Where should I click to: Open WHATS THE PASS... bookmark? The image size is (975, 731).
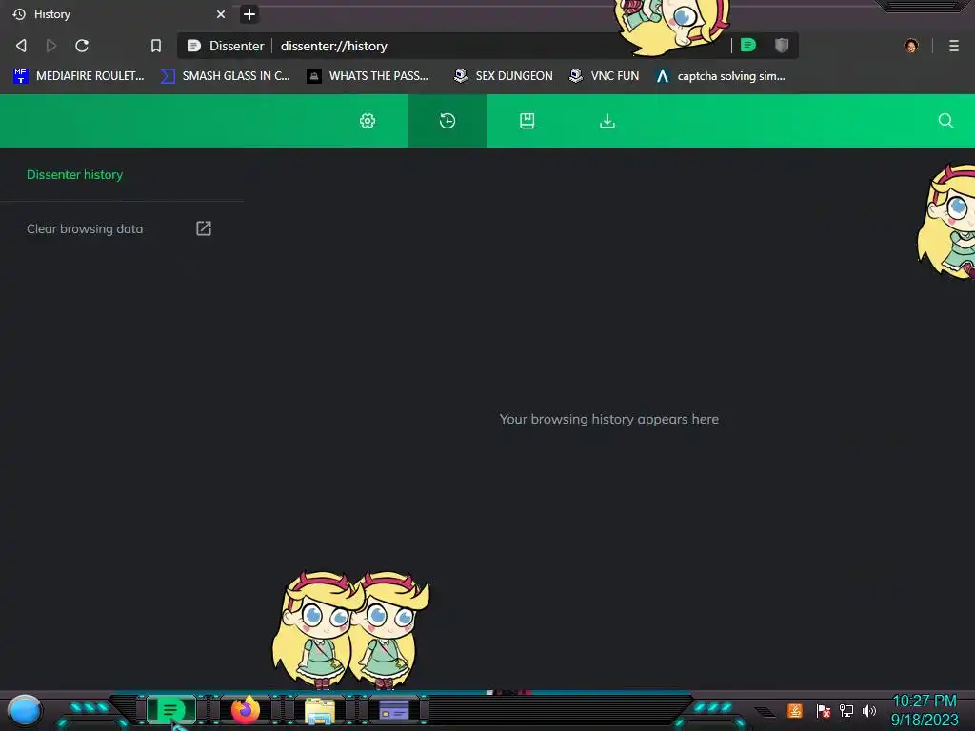pyautogui.click(x=368, y=76)
